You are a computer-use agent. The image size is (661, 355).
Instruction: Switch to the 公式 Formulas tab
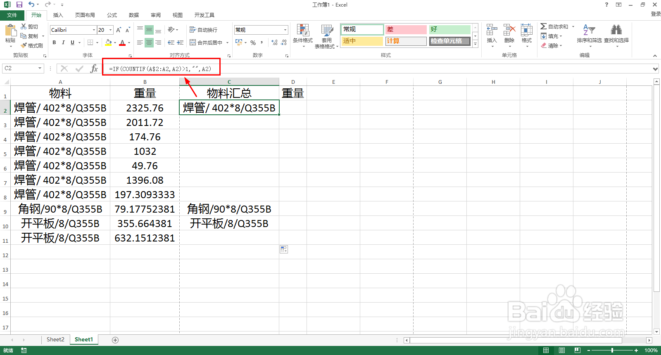[x=112, y=15]
